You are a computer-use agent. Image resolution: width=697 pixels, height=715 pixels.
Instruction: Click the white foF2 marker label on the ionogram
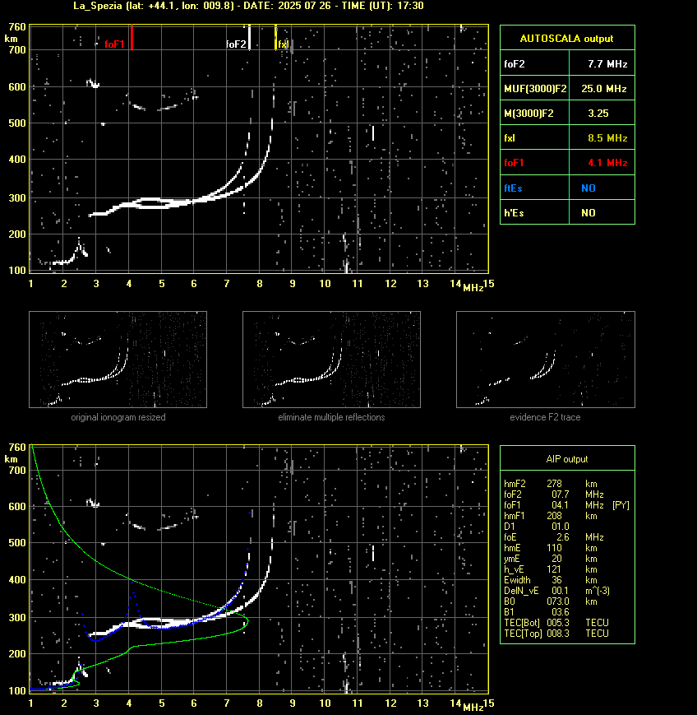click(236, 44)
